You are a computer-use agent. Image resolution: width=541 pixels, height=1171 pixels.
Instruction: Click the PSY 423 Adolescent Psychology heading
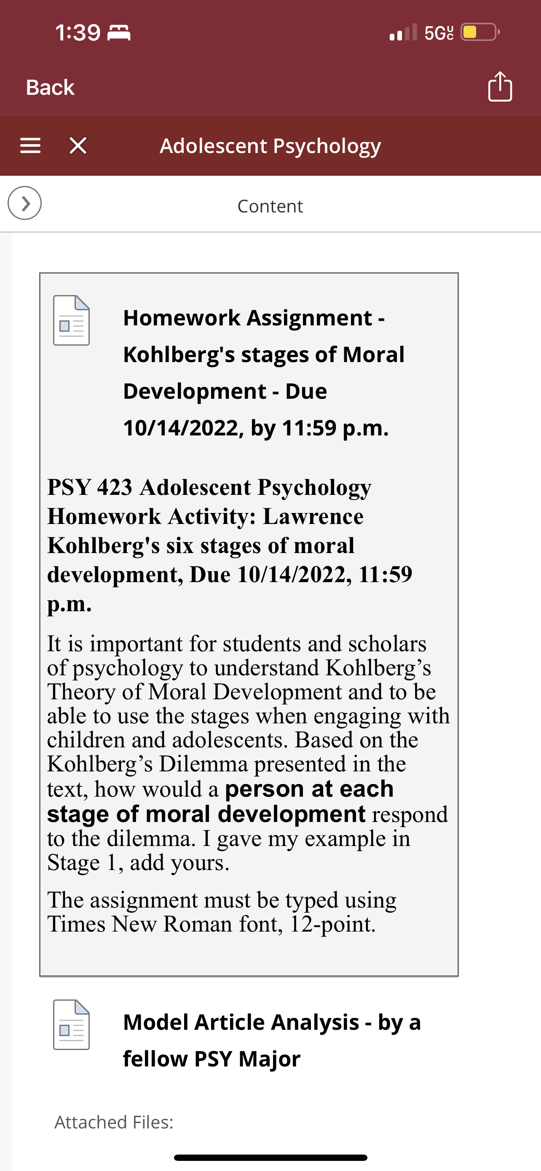tap(230, 545)
